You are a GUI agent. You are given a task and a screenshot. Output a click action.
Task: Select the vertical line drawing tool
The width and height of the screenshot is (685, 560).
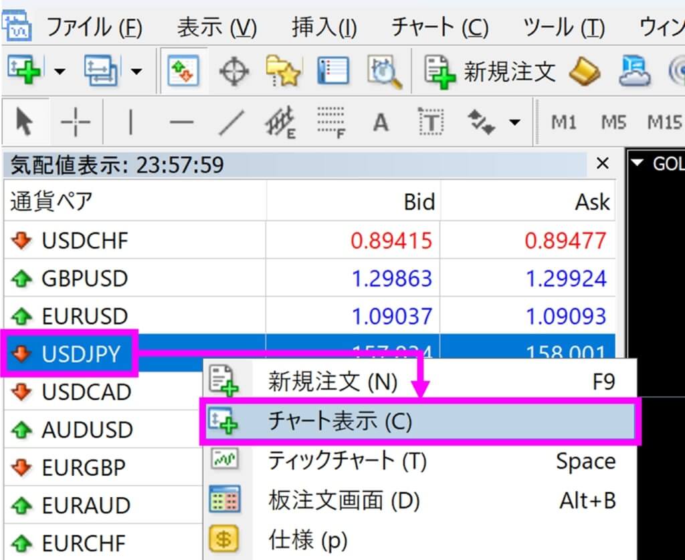pyautogui.click(x=130, y=122)
